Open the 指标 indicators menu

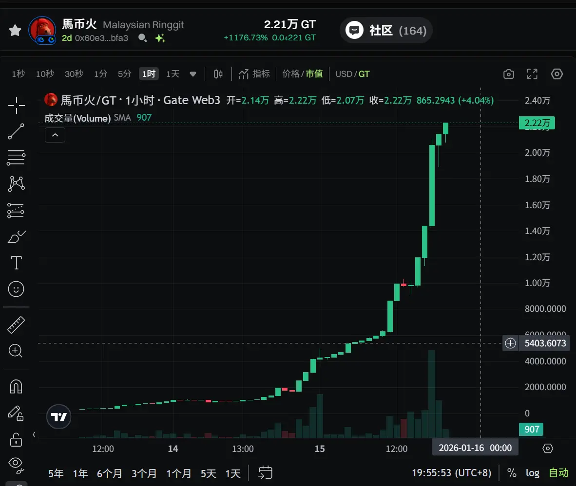pyautogui.click(x=254, y=74)
